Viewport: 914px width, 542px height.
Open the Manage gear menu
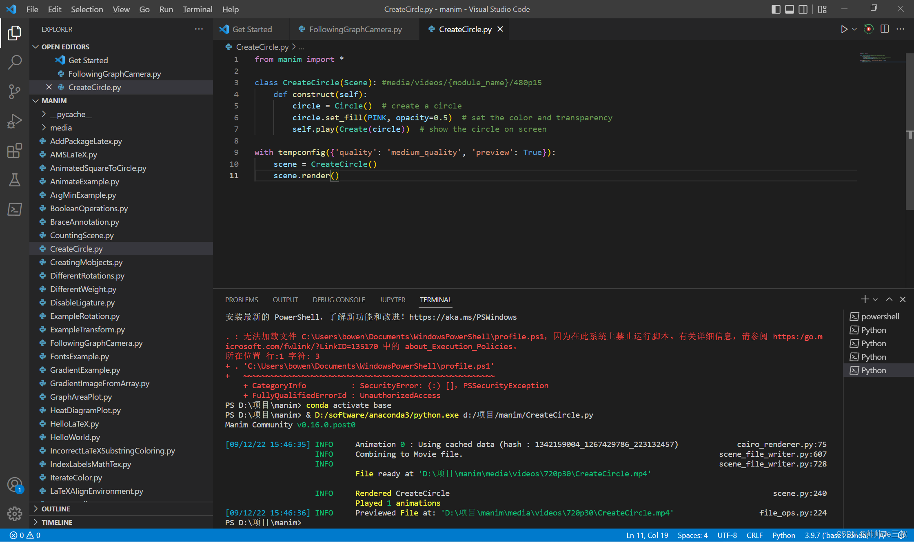click(x=14, y=514)
